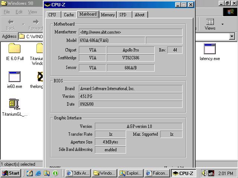Viewport: 238px width, 178px height.
Task: Open the Views dropdown arrow
Action: point(222,24)
